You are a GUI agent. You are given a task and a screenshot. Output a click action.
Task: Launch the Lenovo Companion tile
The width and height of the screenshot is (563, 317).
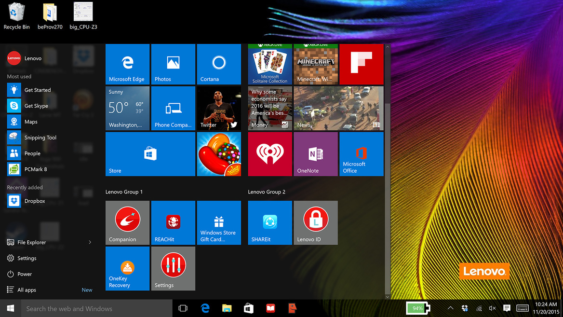(x=127, y=223)
